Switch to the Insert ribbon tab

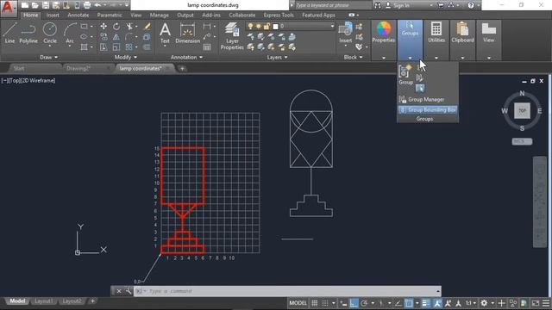pyautogui.click(x=53, y=15)
